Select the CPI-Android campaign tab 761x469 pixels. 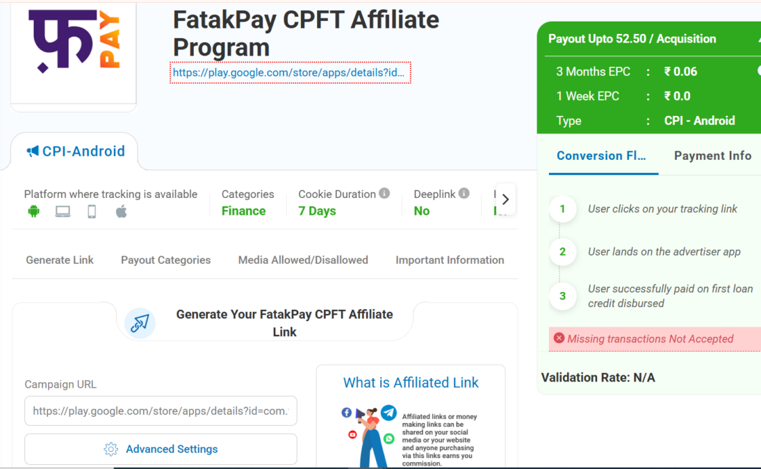(76, 151)
